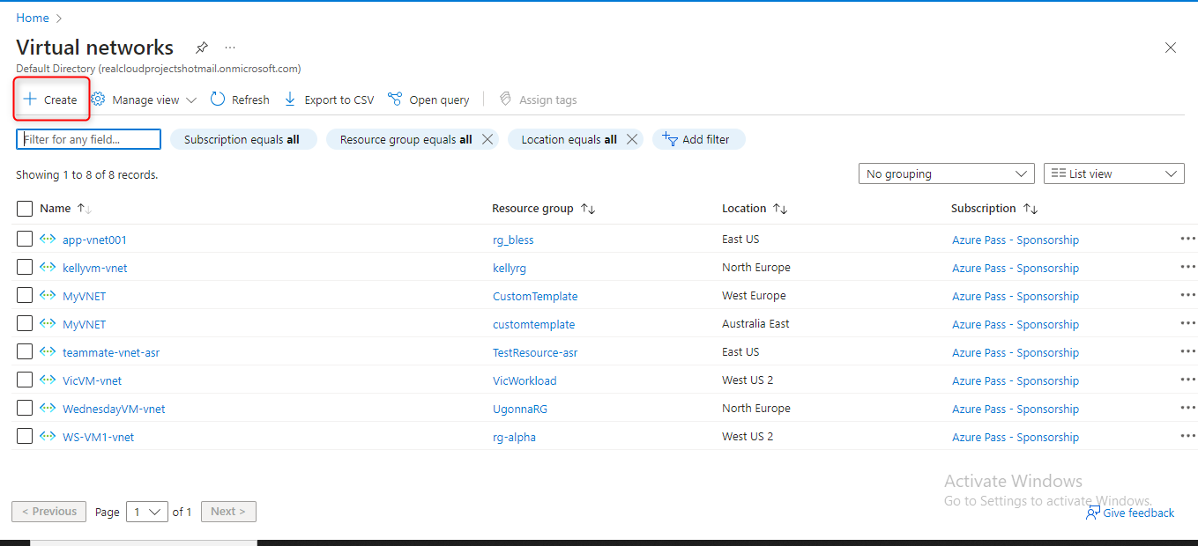Check the WS-VM1-vnet row checkbox
The width and height of the screenshot is (1198, 546).
coord(25,436)
